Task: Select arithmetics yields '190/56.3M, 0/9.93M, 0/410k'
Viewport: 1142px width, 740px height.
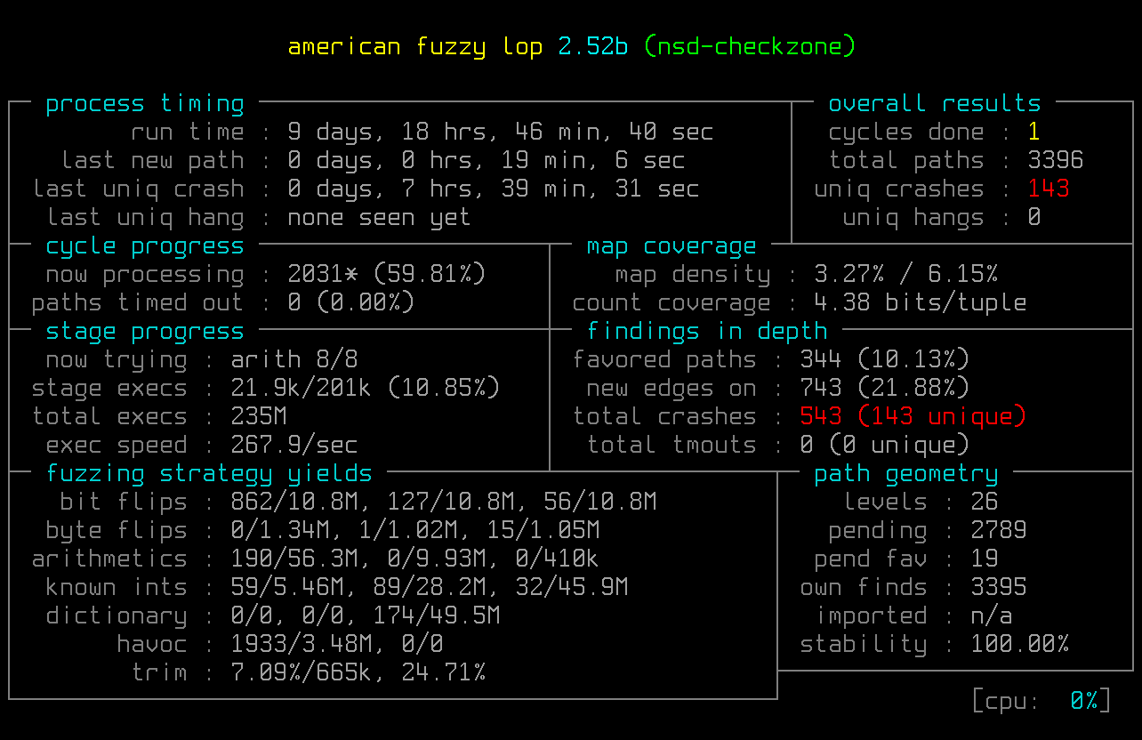Action: (x=415, y=559)
